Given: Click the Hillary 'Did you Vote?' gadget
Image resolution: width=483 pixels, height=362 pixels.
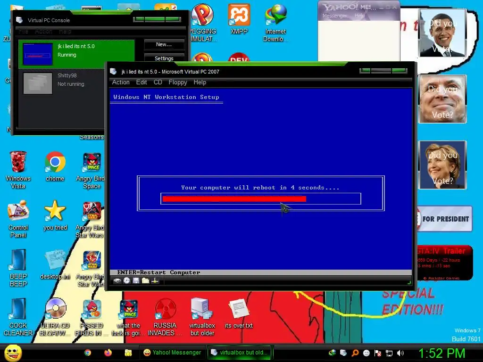Looking at the screenshot, I should click(x=442, y=165).
